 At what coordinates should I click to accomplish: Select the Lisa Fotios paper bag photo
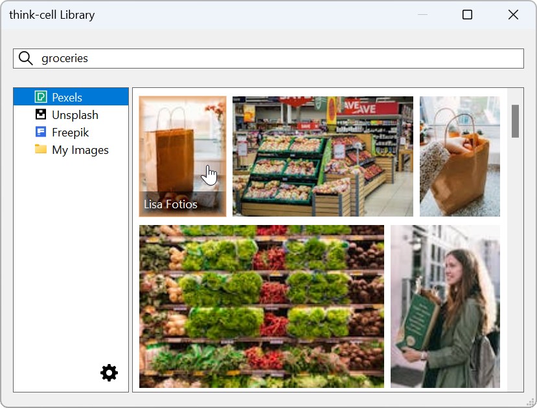click(183, 156)
